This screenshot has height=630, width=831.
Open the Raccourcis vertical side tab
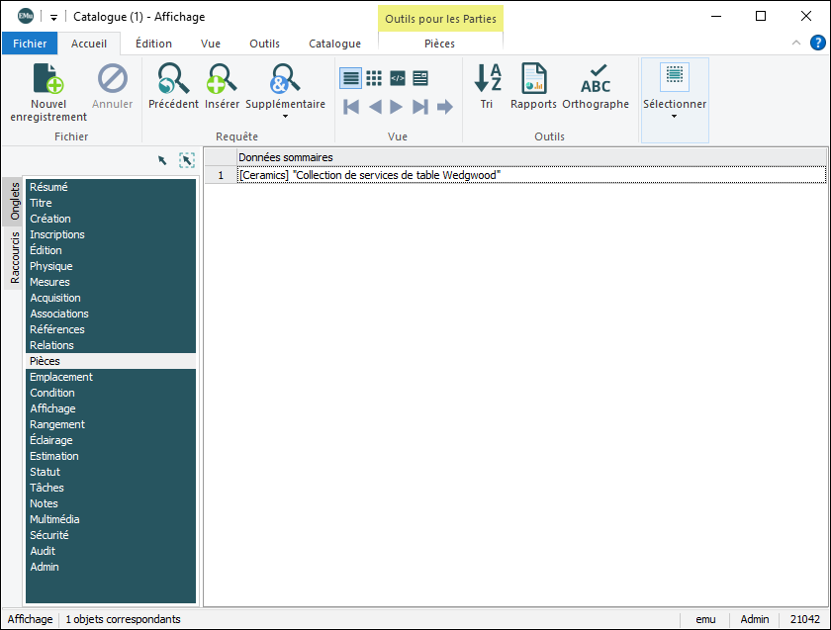15,257
